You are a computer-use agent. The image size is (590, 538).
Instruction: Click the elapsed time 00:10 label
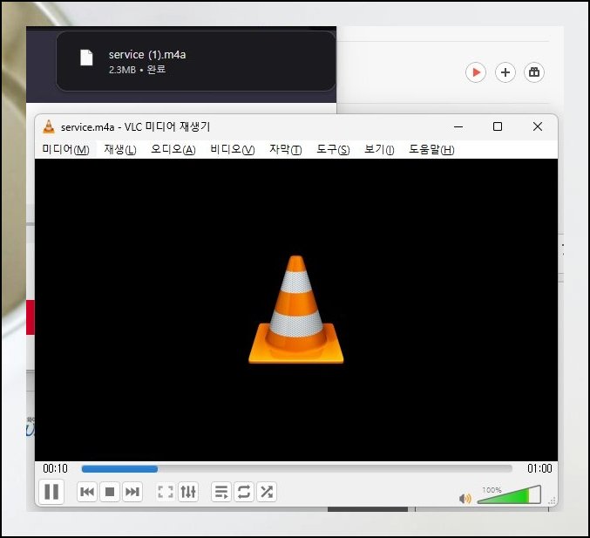pyautogui.click(x=55, y=468)
